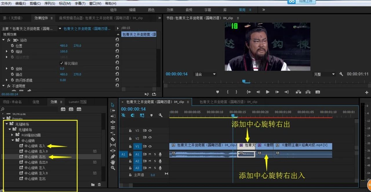Image resolution: width=371 pixels, height=192 pixels.
Task: Select the Razor tool in tools panel
Action: click(x=113, y=139)
